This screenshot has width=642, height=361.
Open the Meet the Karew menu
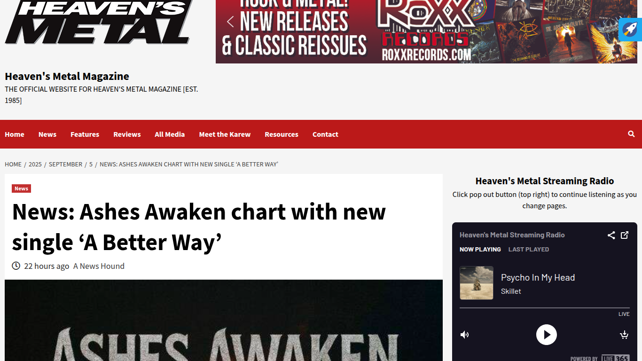click(225, 134)
